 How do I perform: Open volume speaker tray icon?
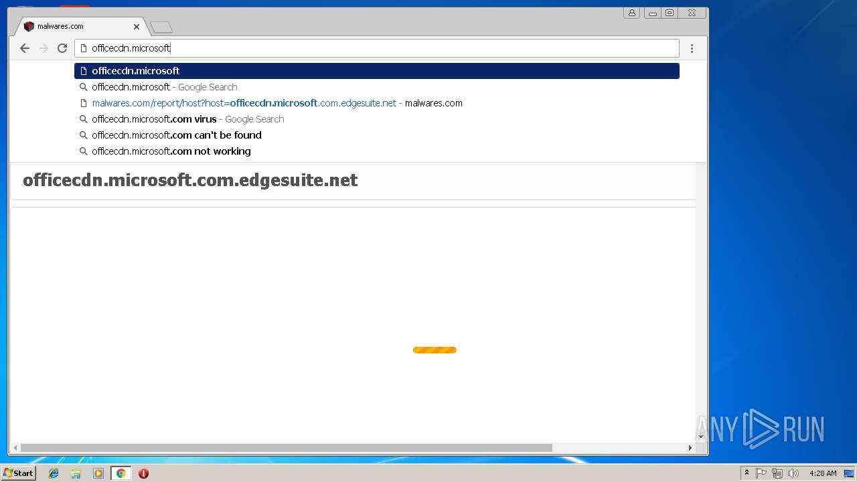[x=793, y=473]
